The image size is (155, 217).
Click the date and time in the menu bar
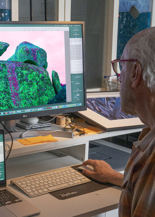[x=77, y=25]
